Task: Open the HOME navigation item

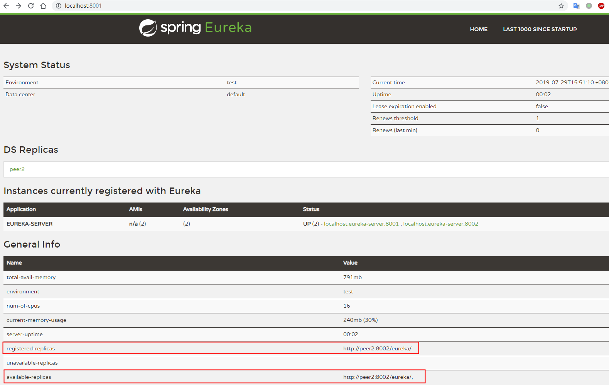Action: click(479, 29)
